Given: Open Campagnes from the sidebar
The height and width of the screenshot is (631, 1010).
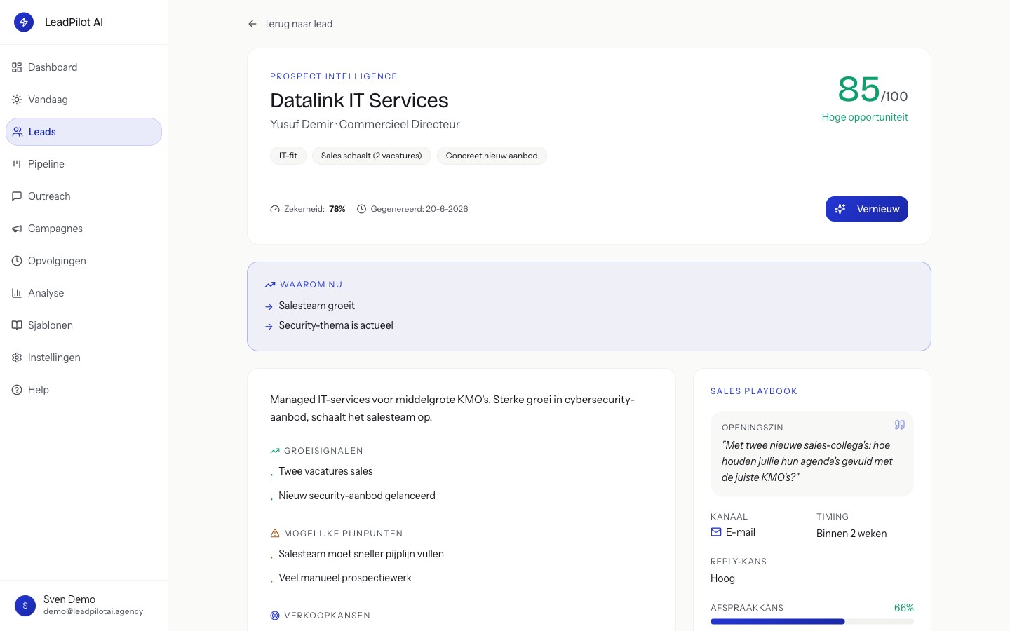Looking at the screenshot, I should [x=83, y=229].
